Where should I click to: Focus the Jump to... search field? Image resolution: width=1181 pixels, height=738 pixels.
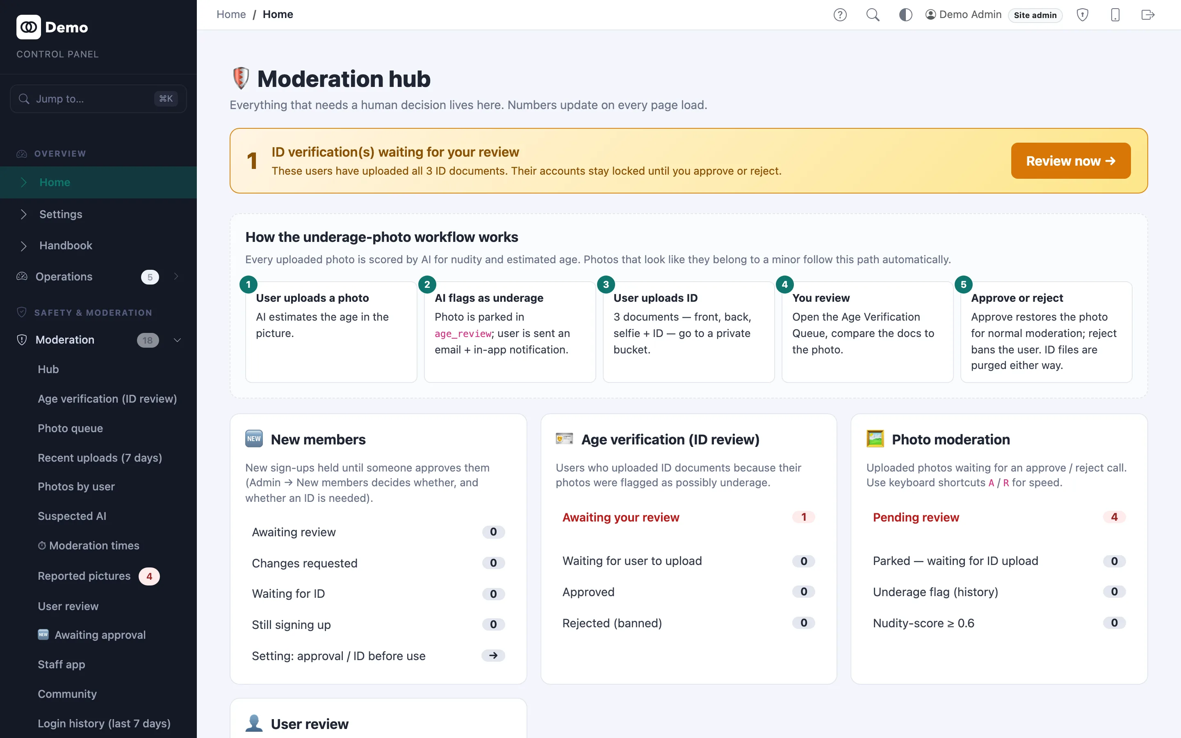tap(98, 98)
